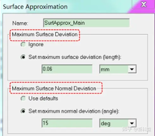The width and height of the screenshot is (155, 136).
Task: Open the deg angle units combo box
Action: (118, 123)
